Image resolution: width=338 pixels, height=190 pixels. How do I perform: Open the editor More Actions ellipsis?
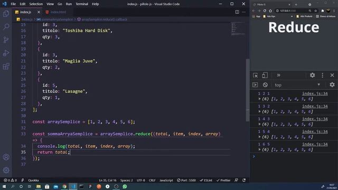tap(243, 12)
